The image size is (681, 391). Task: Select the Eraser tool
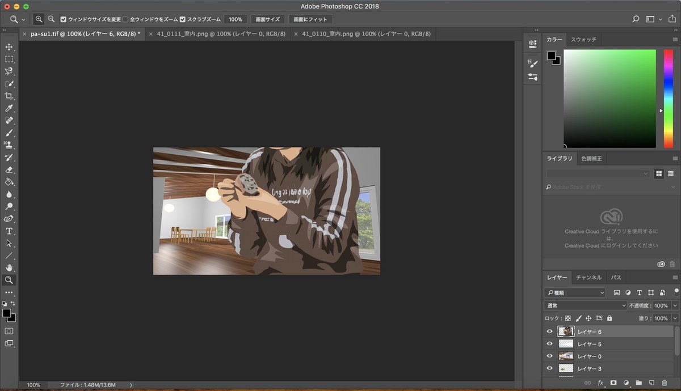(x=9, y=169)
